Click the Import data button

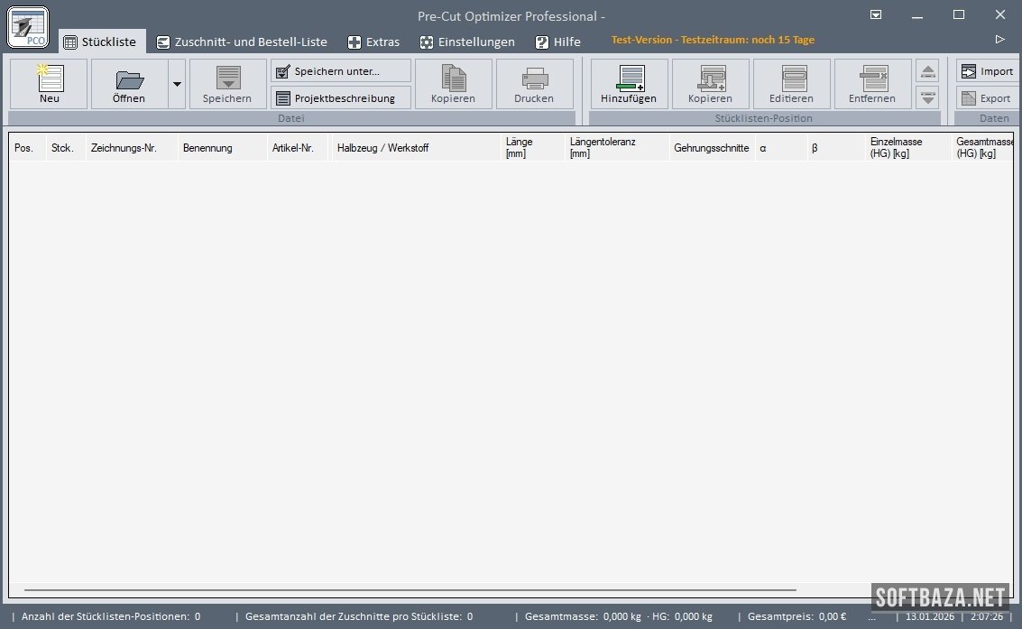(x=987, y=71)
